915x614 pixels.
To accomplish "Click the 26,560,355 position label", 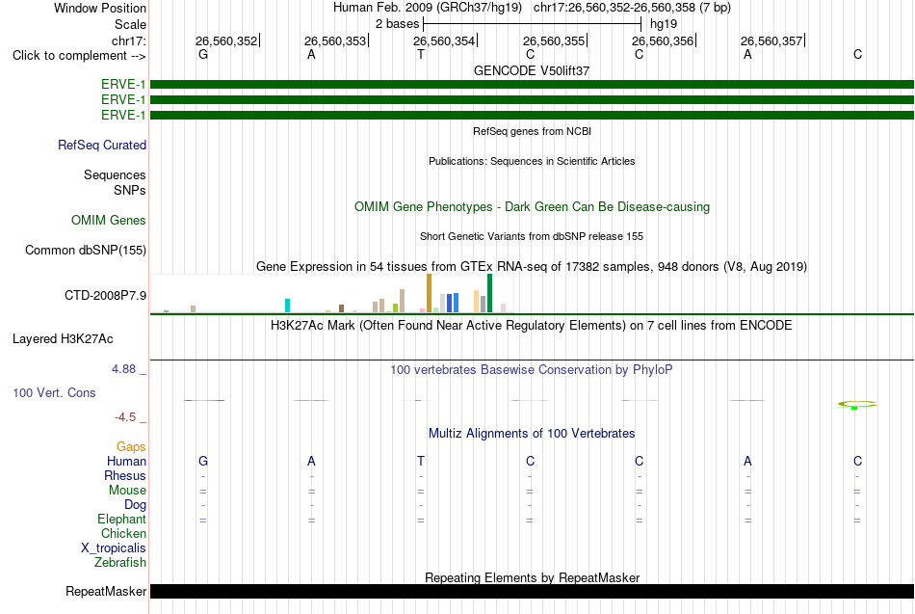I will pyautogui.click(x=554, y=40).
